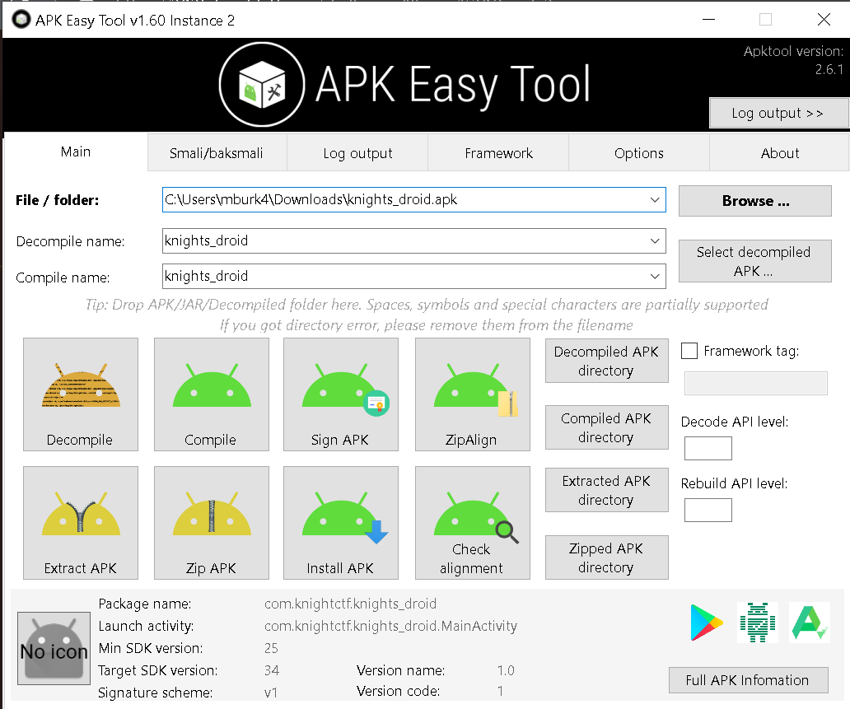Switch to the Smali/baksmali tab
This screenshot has height=709, width=850.
click(217, 153)
